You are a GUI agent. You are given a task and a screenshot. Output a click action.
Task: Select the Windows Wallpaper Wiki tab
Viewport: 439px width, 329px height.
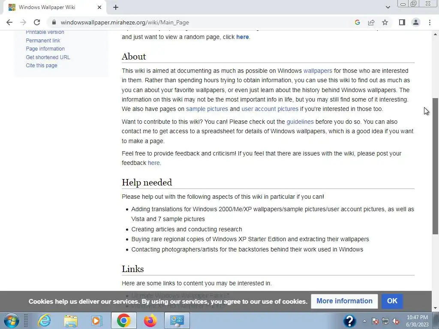(x=54, y=7)
